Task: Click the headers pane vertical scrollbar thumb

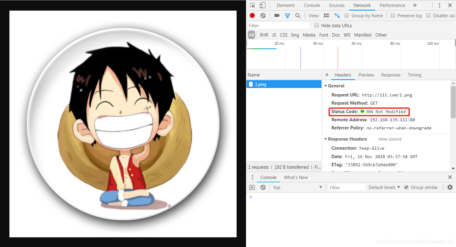Action: click(453, 102)
